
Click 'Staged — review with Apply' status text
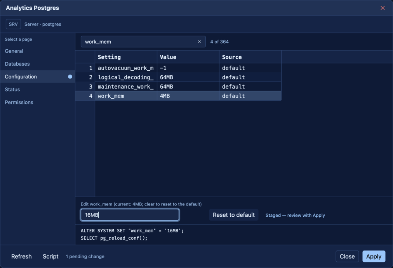point(295,215)
